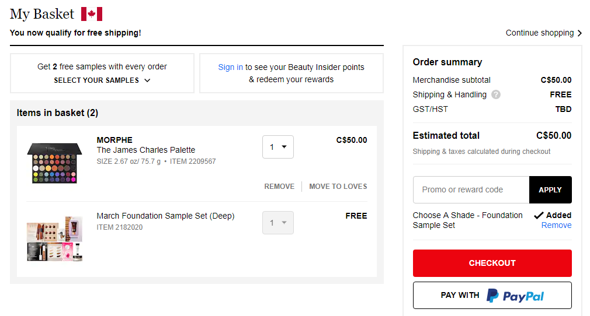590x316 pixels.
Task: Click the Added checkmark icon
Action: 539,215
